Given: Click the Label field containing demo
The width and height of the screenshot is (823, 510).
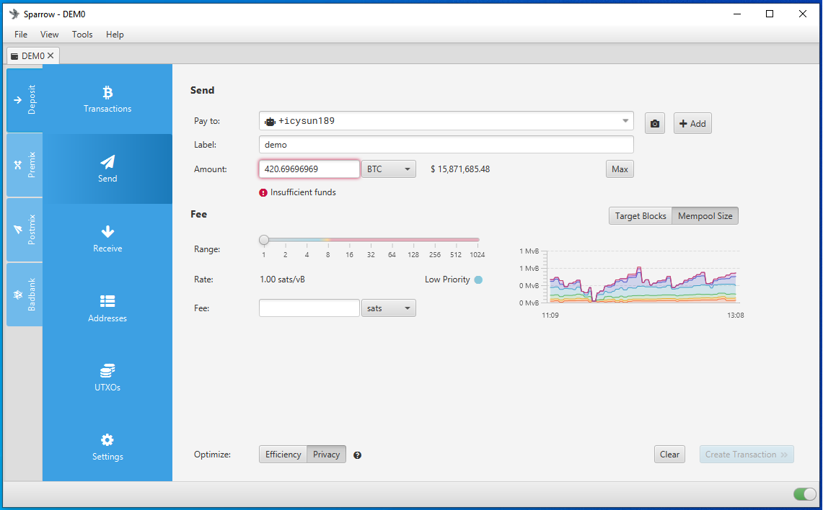Looking at the screenshot, I should 446,145.
